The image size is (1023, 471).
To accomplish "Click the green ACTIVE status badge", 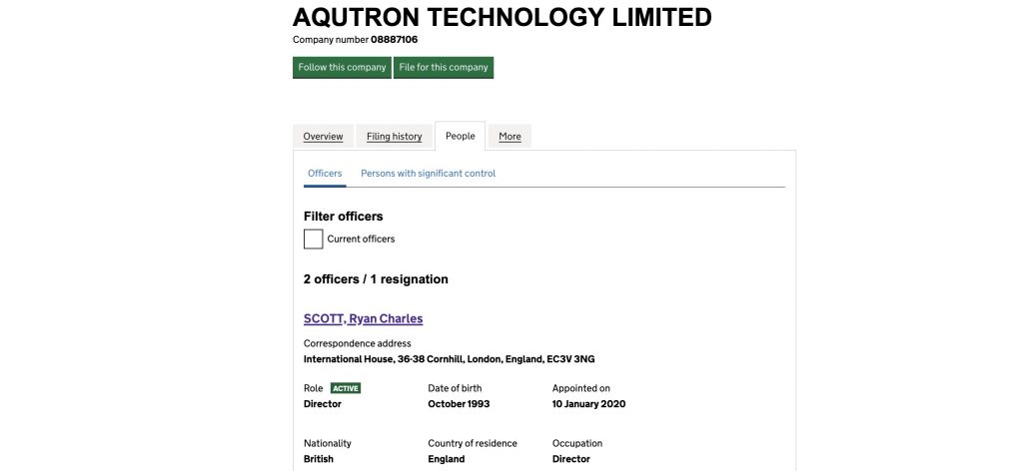I will tap(346, 388).
